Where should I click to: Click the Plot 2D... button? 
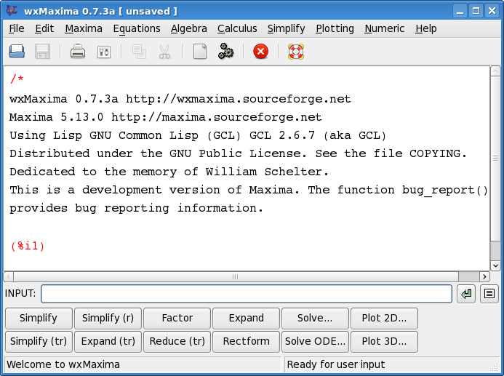click(385, 318)
